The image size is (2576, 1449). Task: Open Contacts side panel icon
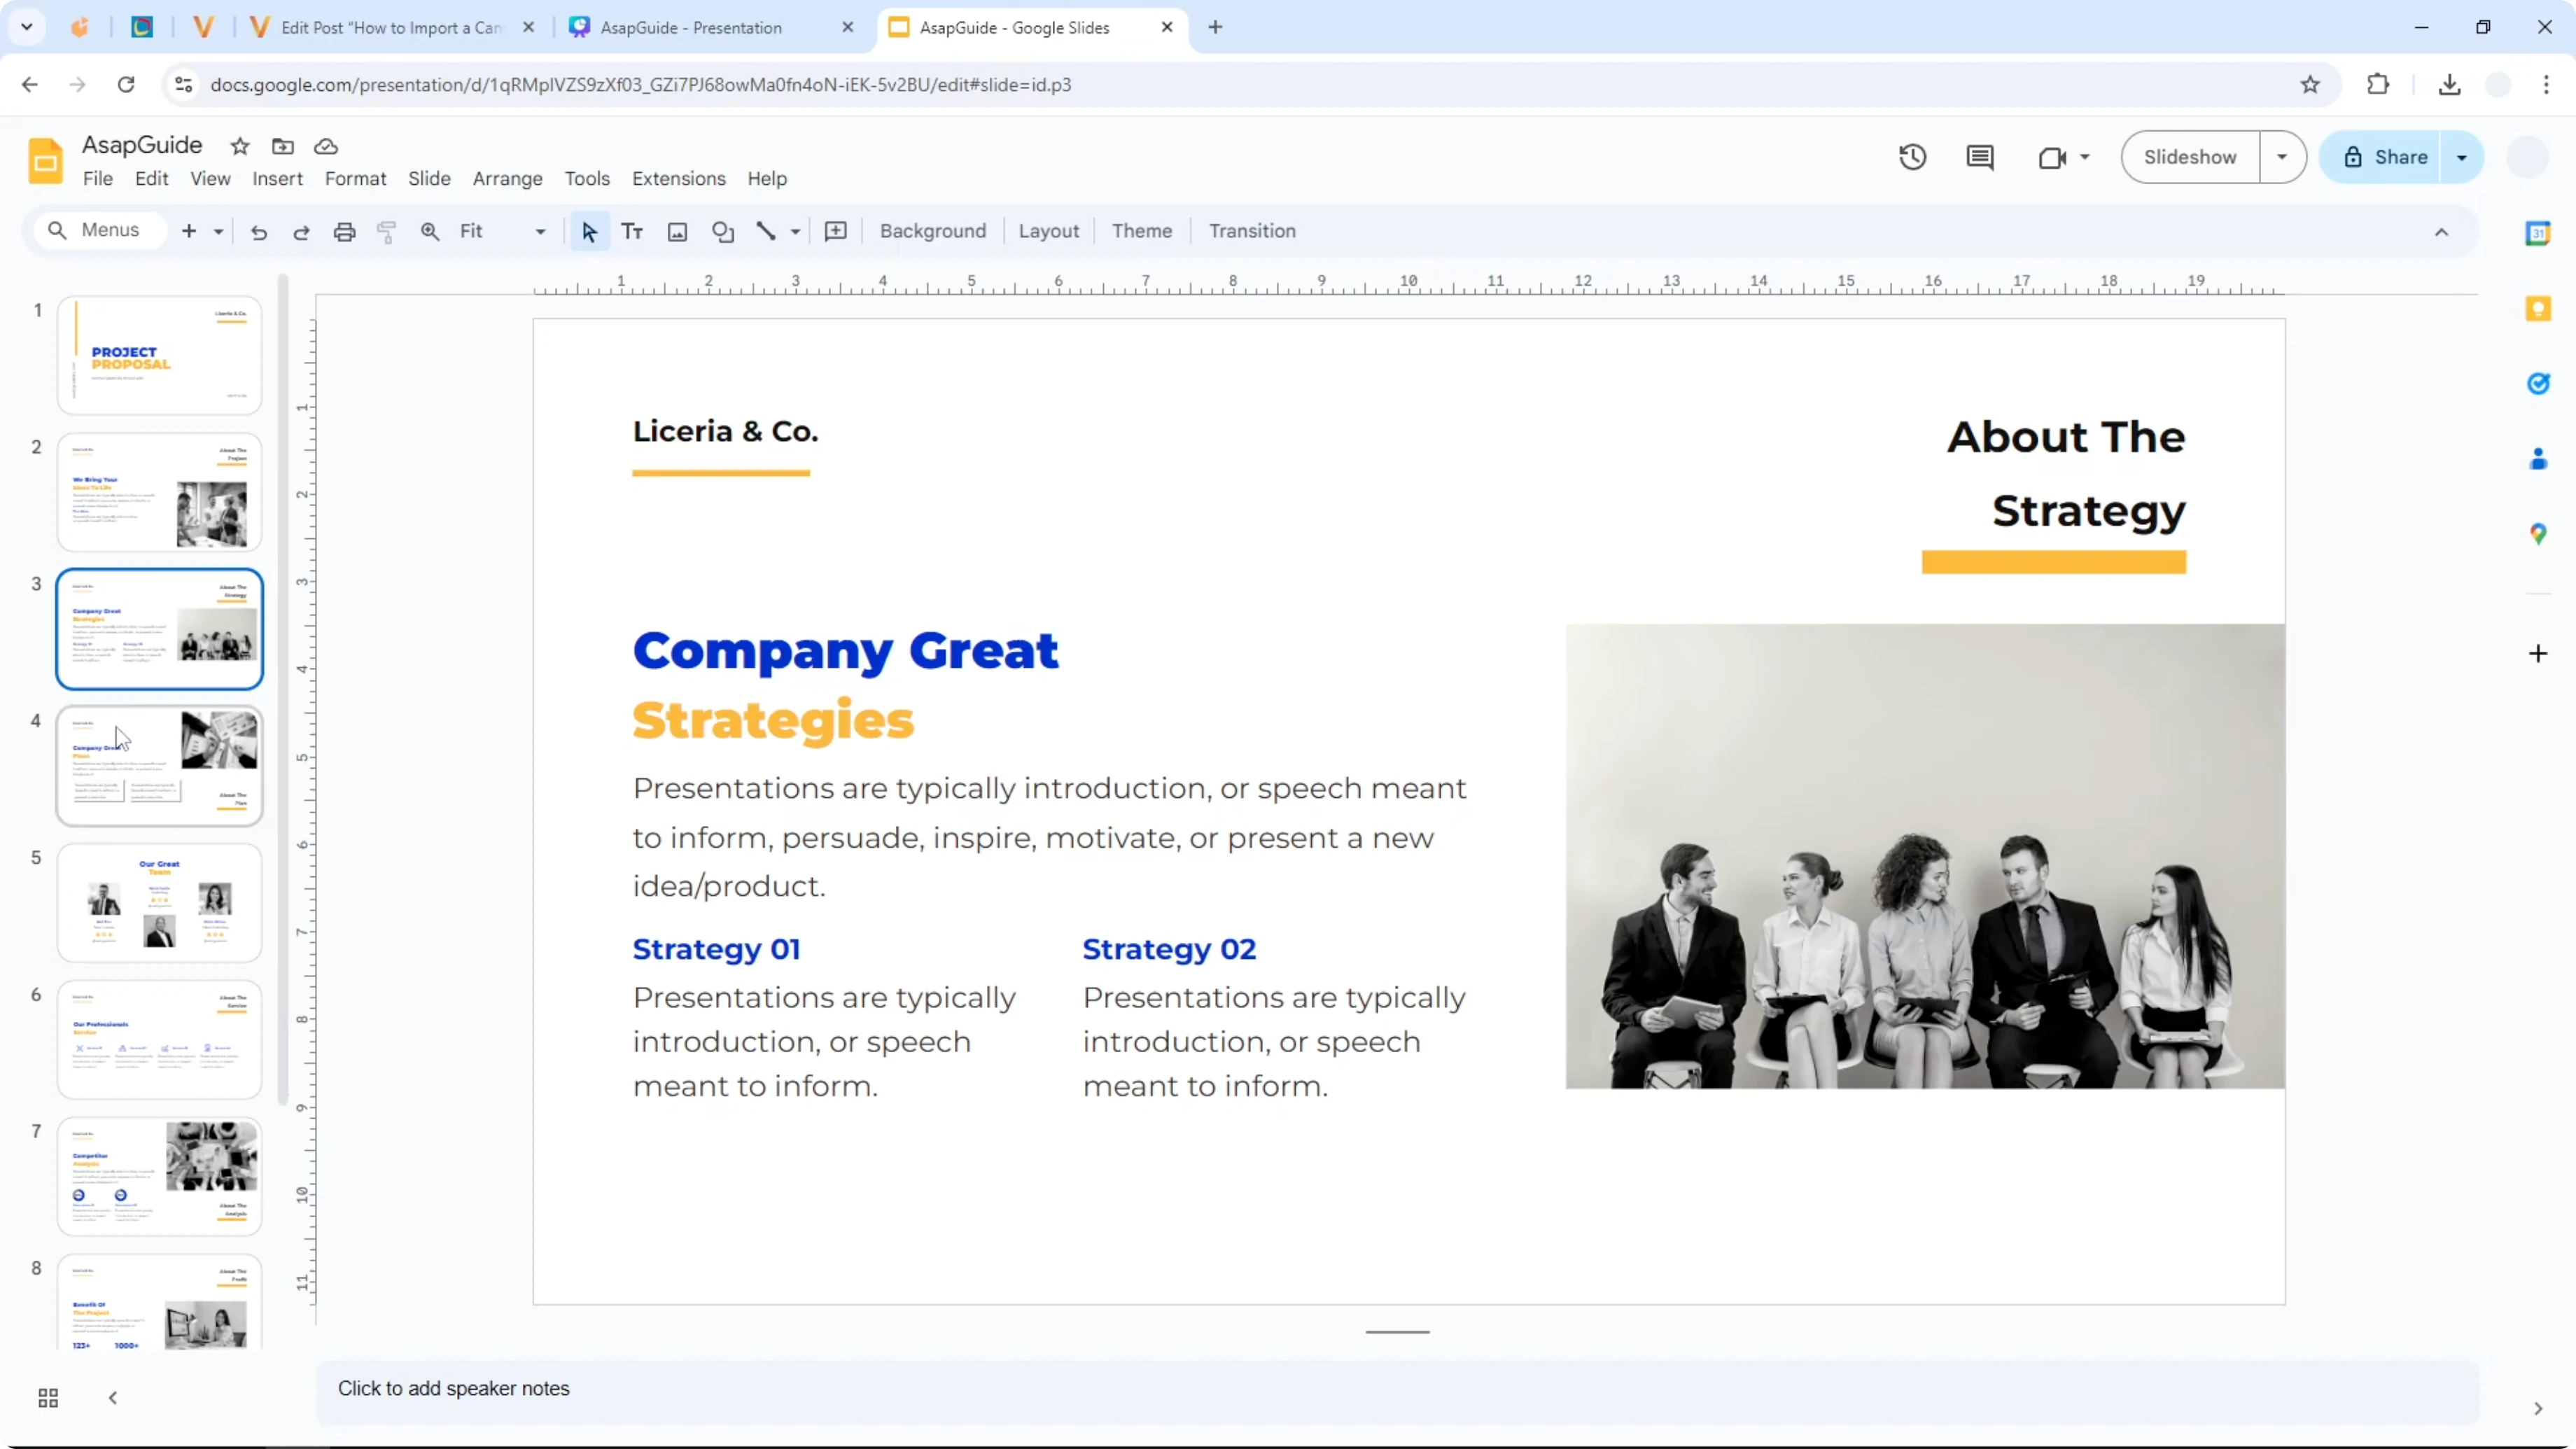click(2538, 459)
